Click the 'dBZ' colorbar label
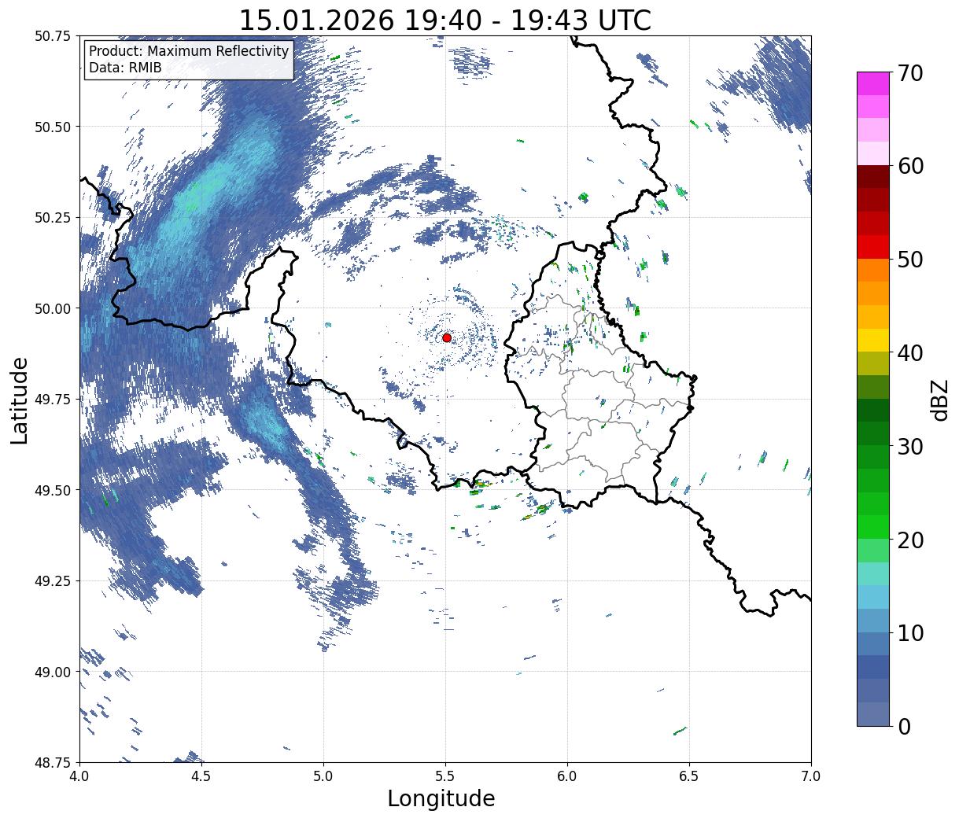The height and width of the screenshot is (818, 959). tap(939, 400)
